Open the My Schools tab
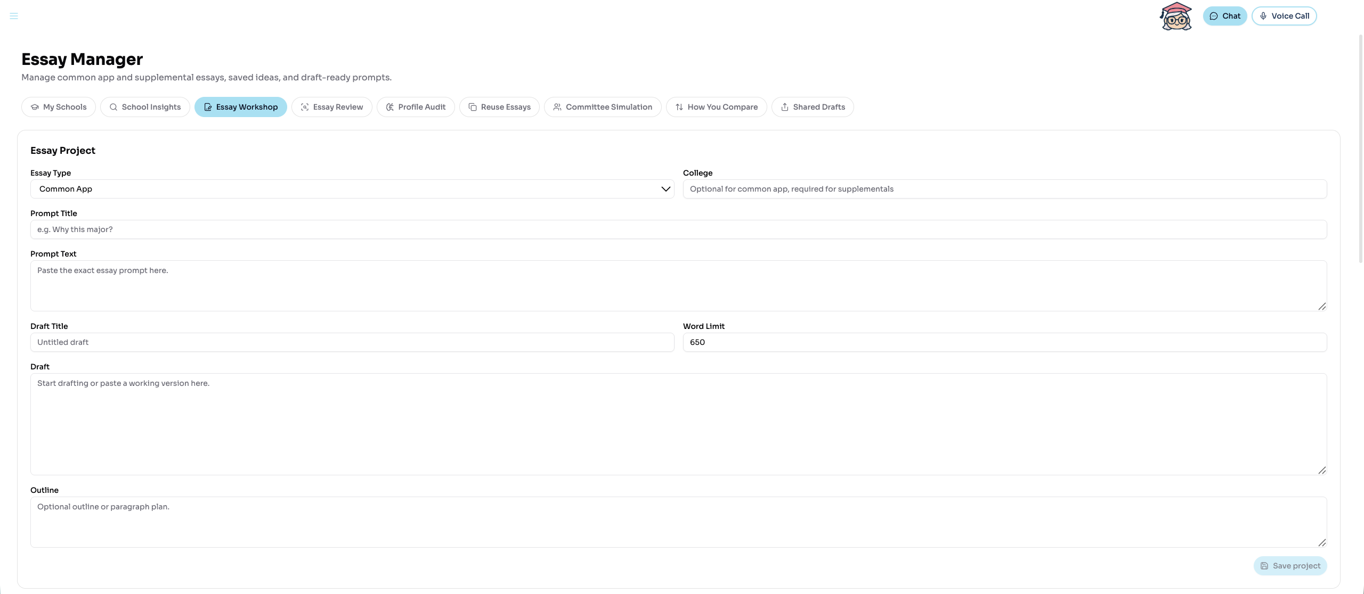This screenshot has width=1364, height=594. (59, 107)
